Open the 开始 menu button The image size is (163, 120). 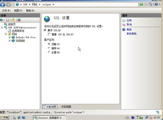[5, 118]
